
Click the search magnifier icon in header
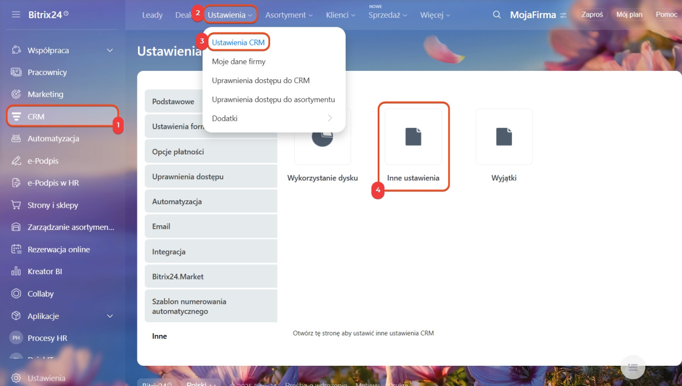pos(497,15)
